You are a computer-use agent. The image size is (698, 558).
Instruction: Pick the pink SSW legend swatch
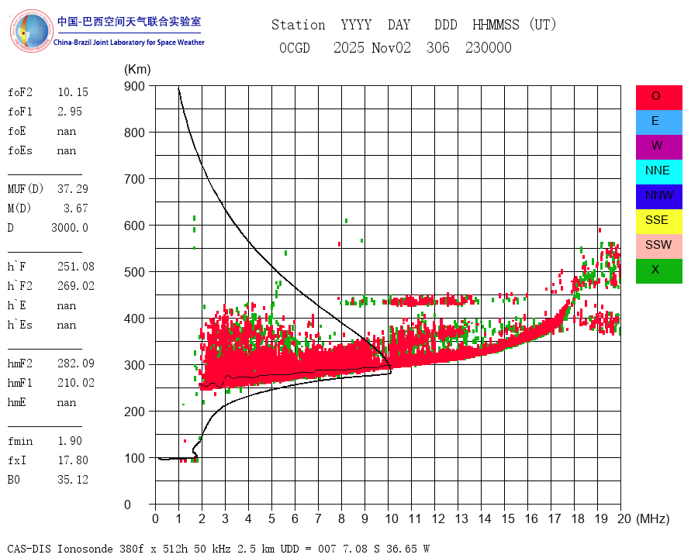(658, 246)
